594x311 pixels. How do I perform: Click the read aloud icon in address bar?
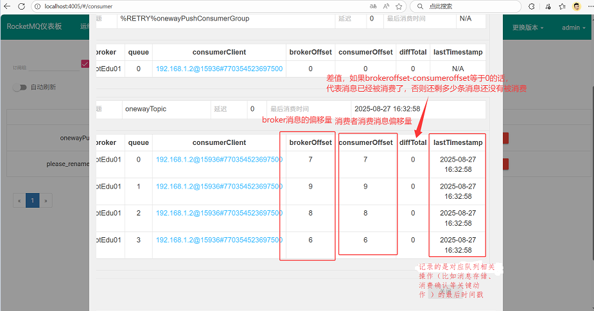pos(386,6)
